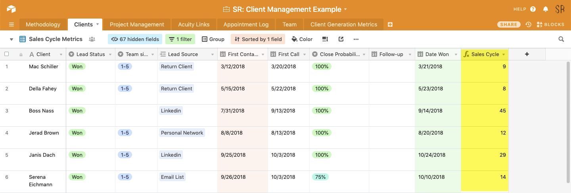Open the row height icon
571x193 pixels.
325,39
